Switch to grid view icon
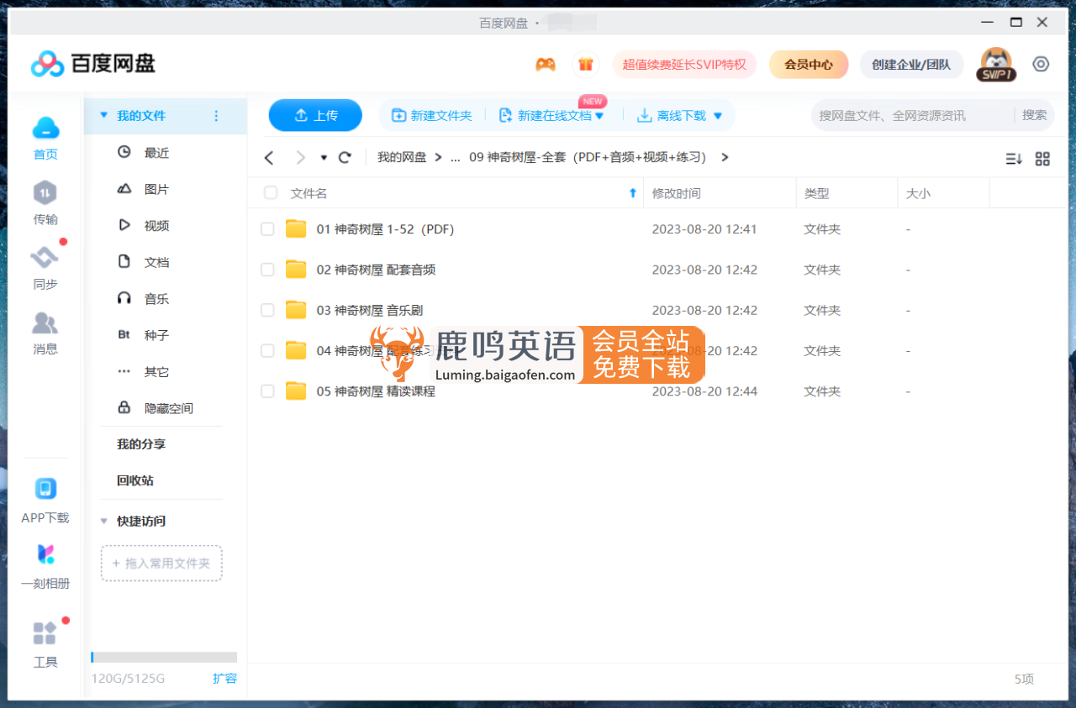This screenshot has width=1076, height=708. [x=1042, y=159]
